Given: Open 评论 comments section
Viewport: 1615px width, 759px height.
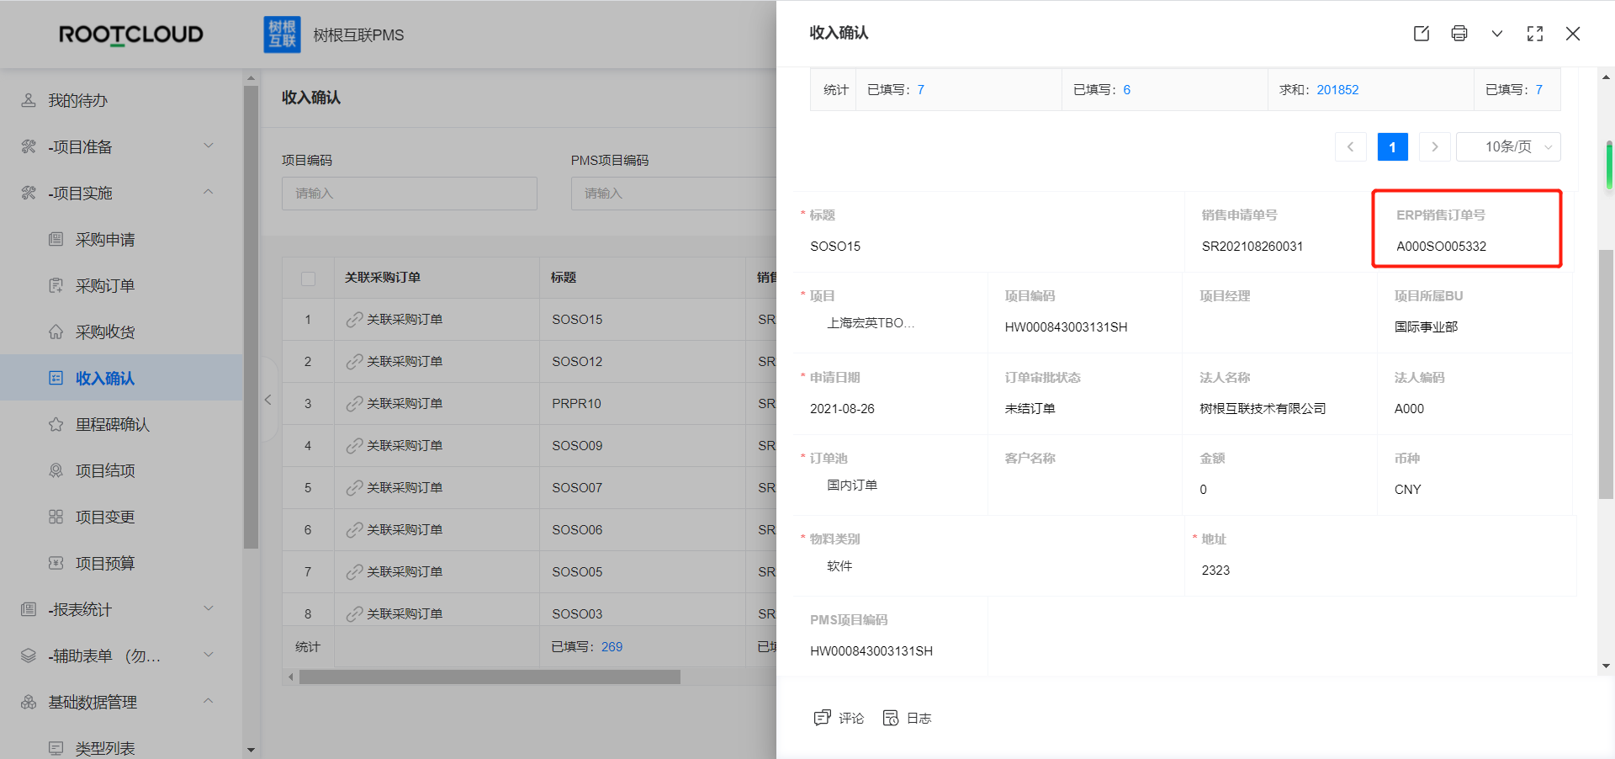Looking at the screenshot, I should [839, 718].
